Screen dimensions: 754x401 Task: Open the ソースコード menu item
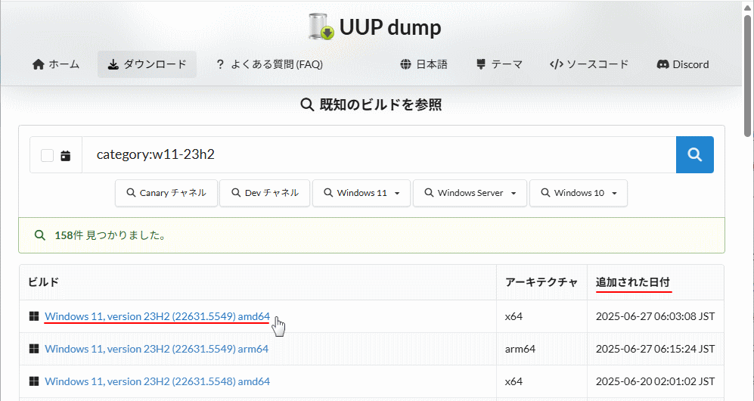coord(589,64)
